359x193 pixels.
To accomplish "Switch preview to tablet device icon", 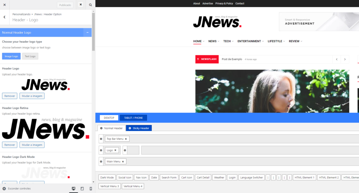I will tap(82, 188).
